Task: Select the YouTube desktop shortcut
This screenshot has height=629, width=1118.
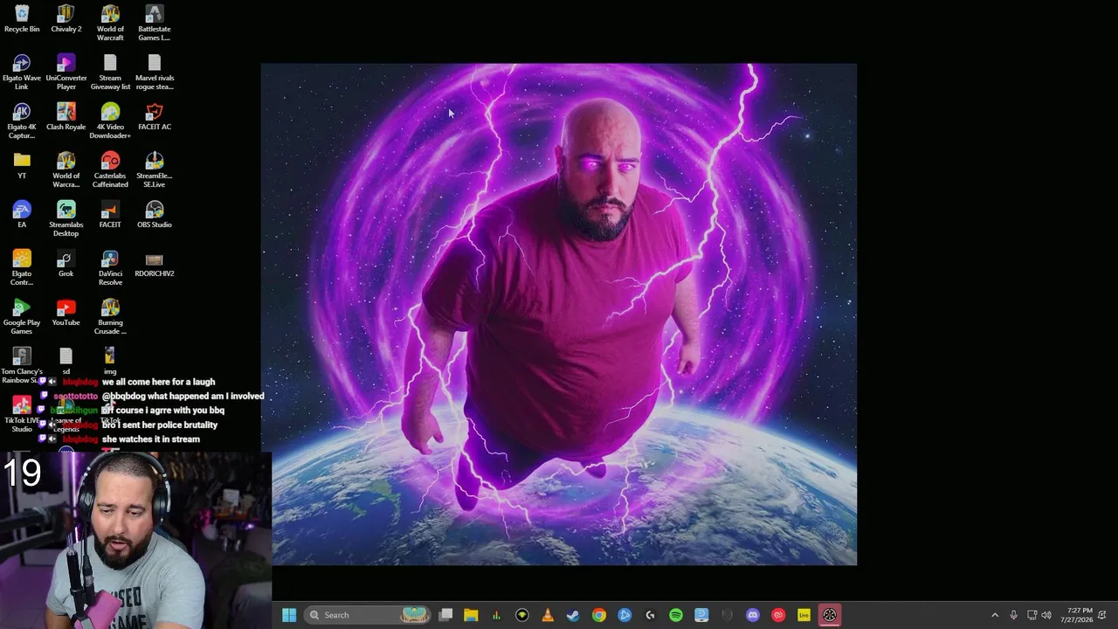Action: [66, 313]
